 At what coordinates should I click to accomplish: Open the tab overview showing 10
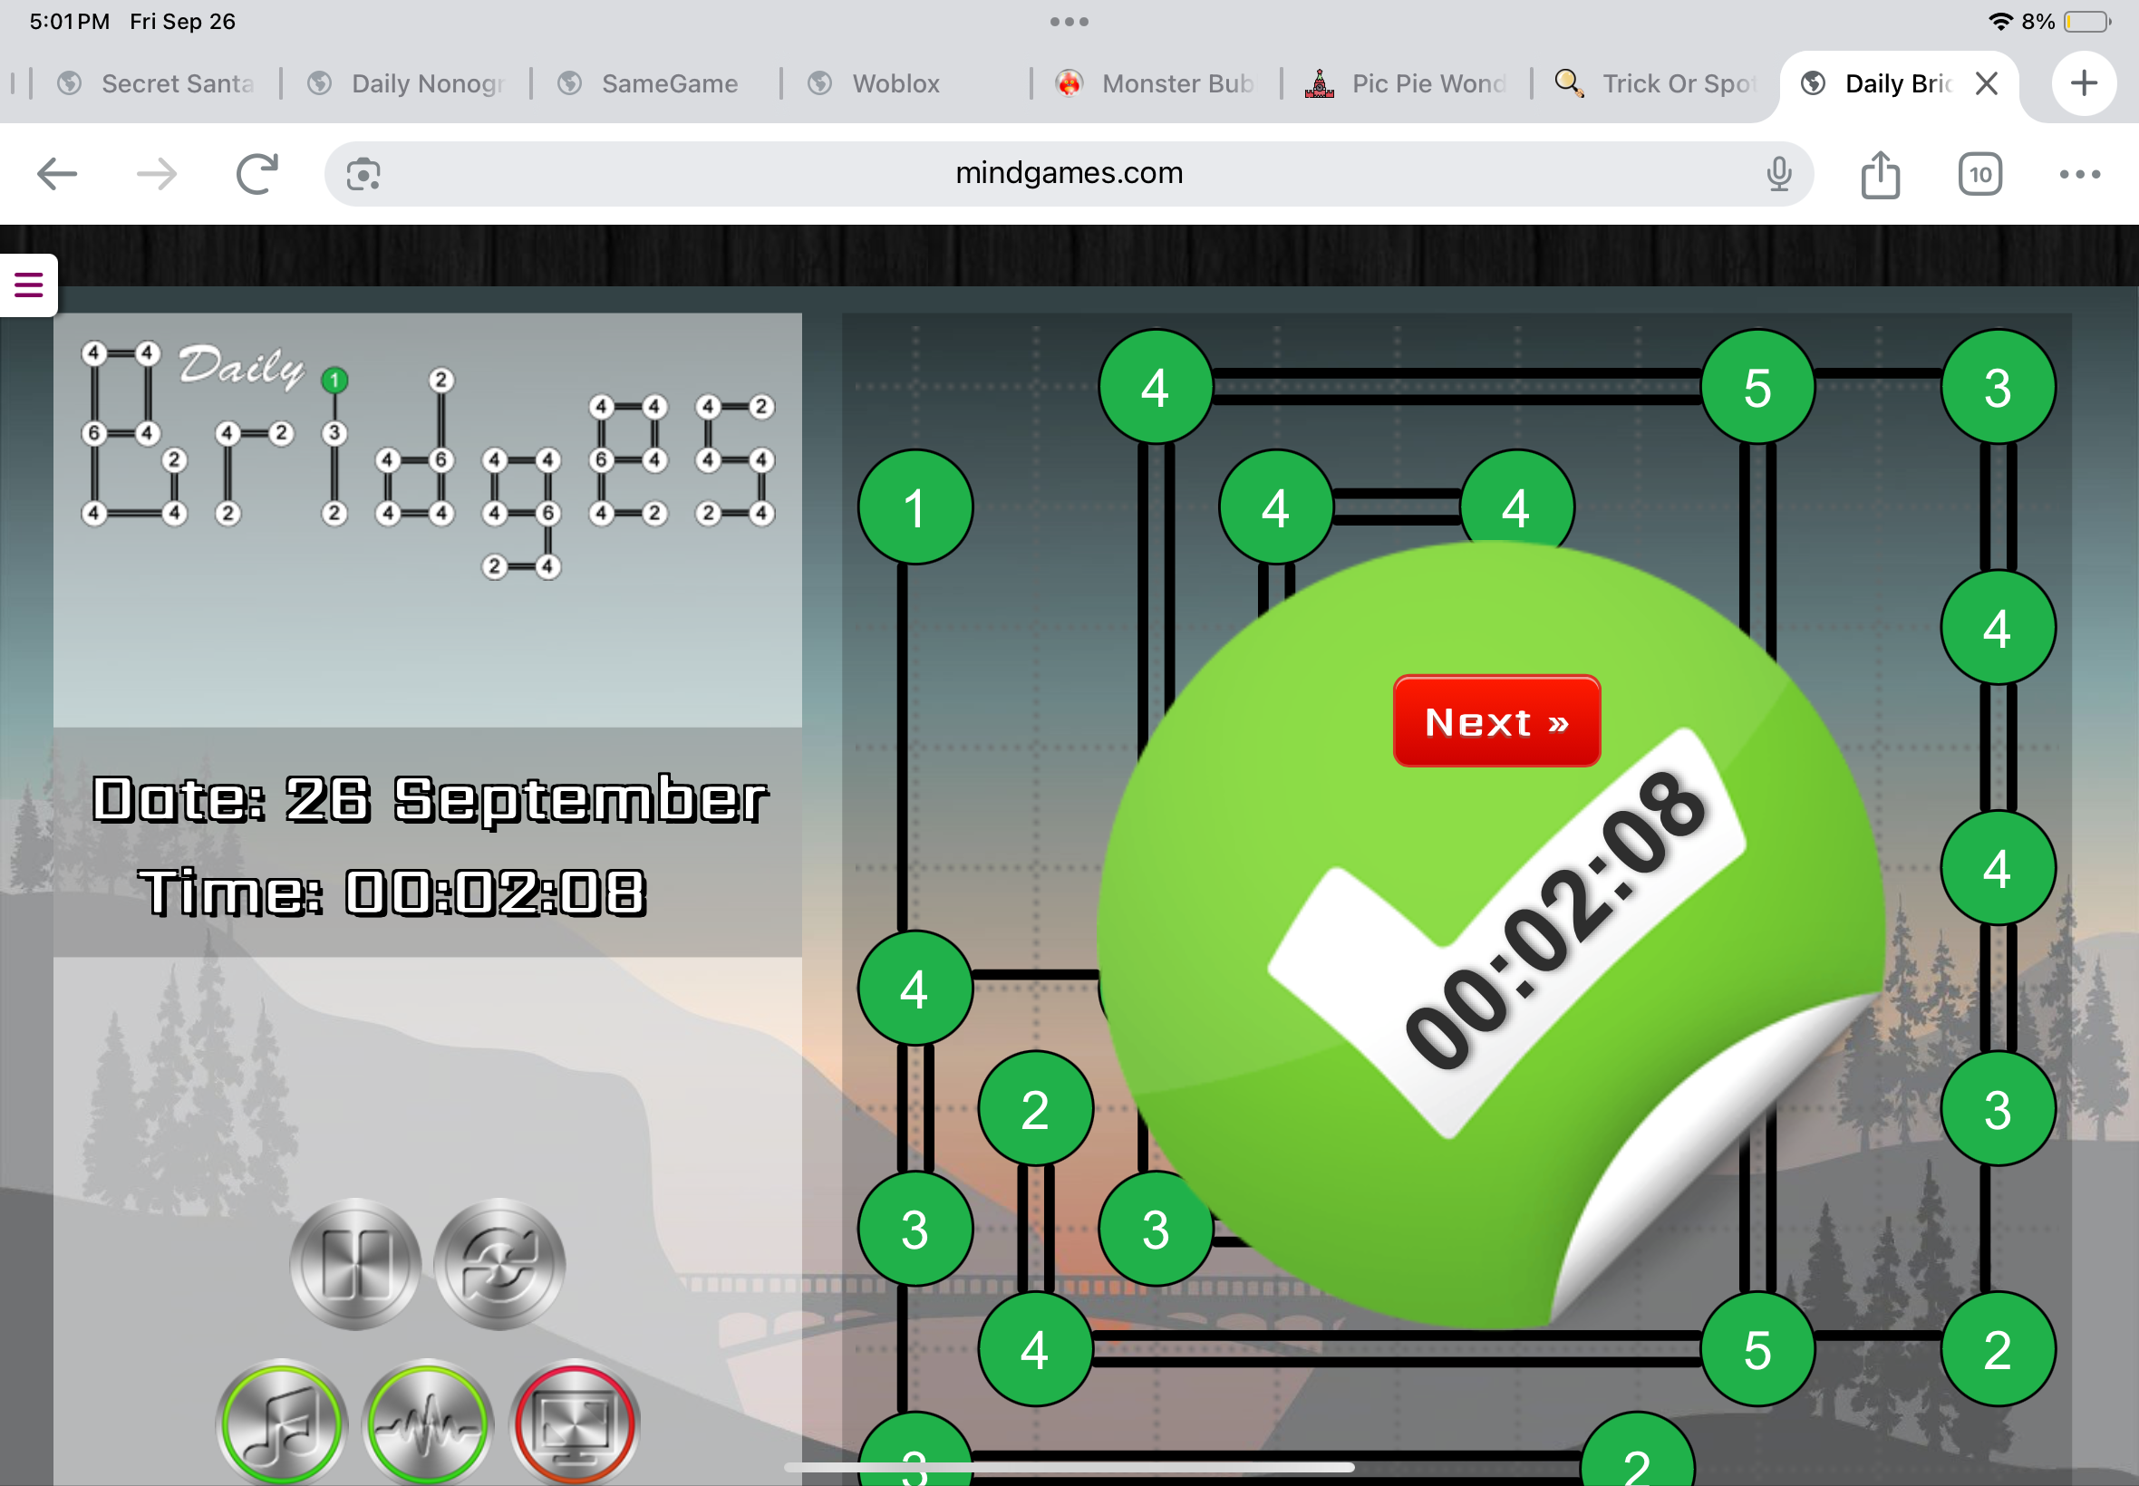tap(1979, 174)
